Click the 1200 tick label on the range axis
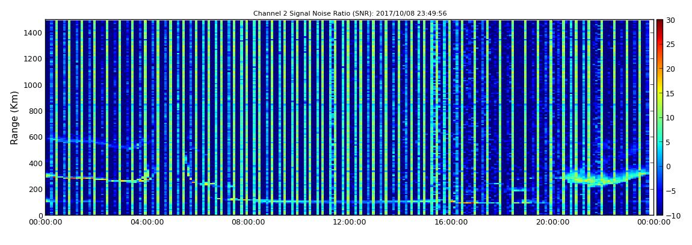 click(x=34, y=59)
